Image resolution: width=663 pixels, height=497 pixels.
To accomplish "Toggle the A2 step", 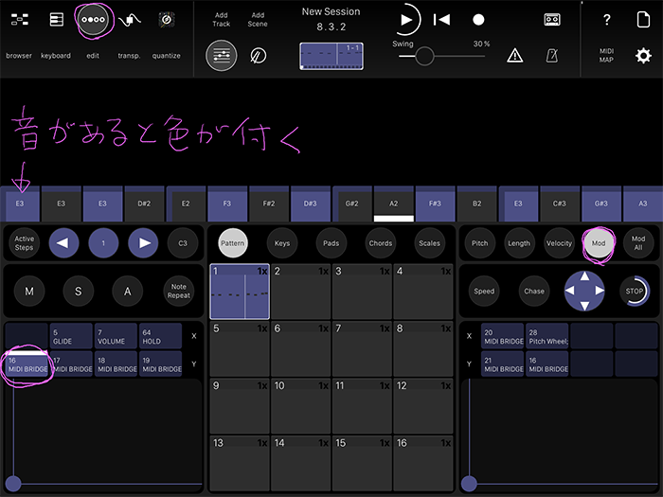I will click(393, 204).
